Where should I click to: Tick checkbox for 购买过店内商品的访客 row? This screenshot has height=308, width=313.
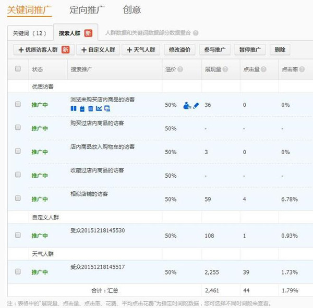tap(18, 127)
